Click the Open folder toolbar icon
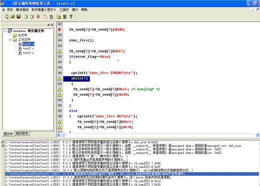The width and height of the screenshot is (260, 186). pos(12,17)
